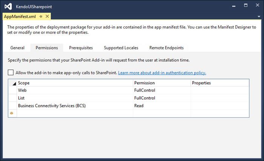
Task: Close the AppManifest.xml document tab
Action: pos(47,16)
